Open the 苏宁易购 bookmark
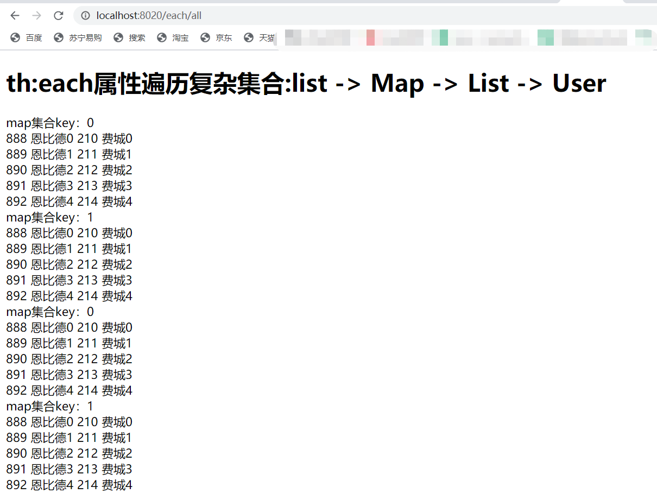657x500 pixels. click(78, 37)
